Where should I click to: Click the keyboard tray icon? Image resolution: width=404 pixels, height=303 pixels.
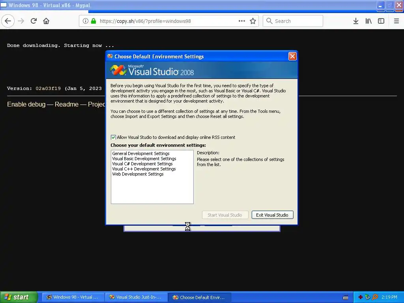[346, 297]
